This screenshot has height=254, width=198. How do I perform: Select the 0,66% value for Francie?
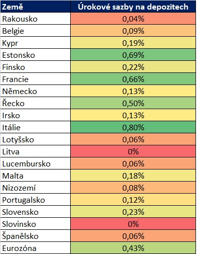133,79
